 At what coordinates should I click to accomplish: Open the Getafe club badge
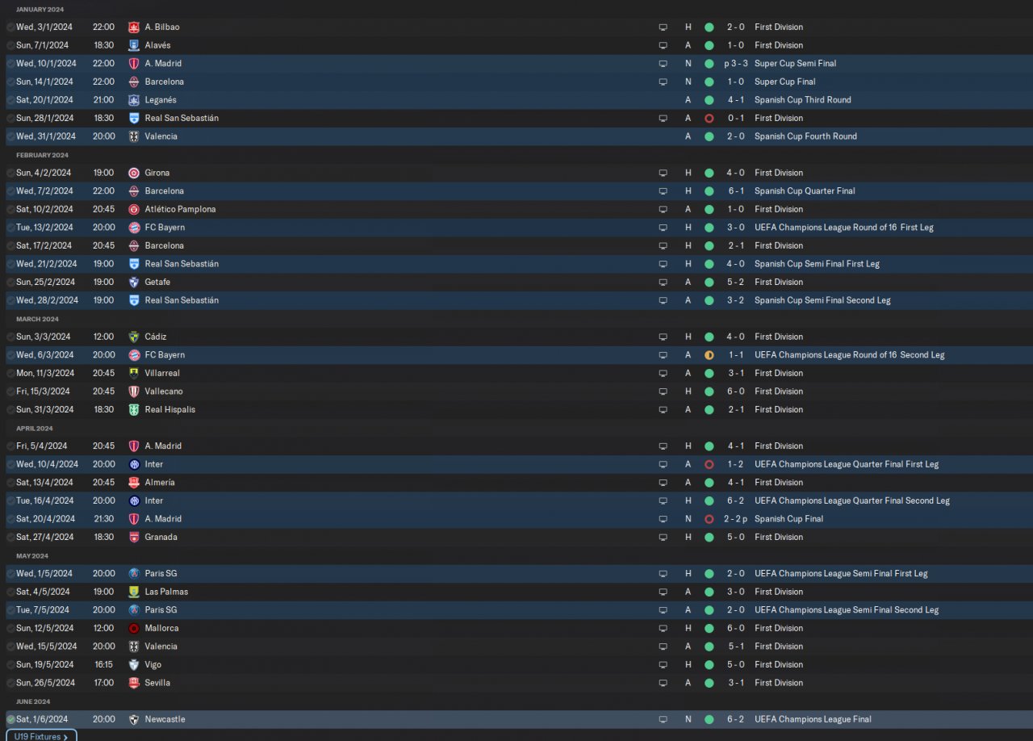pyautogui.click(x=134, y=283)
